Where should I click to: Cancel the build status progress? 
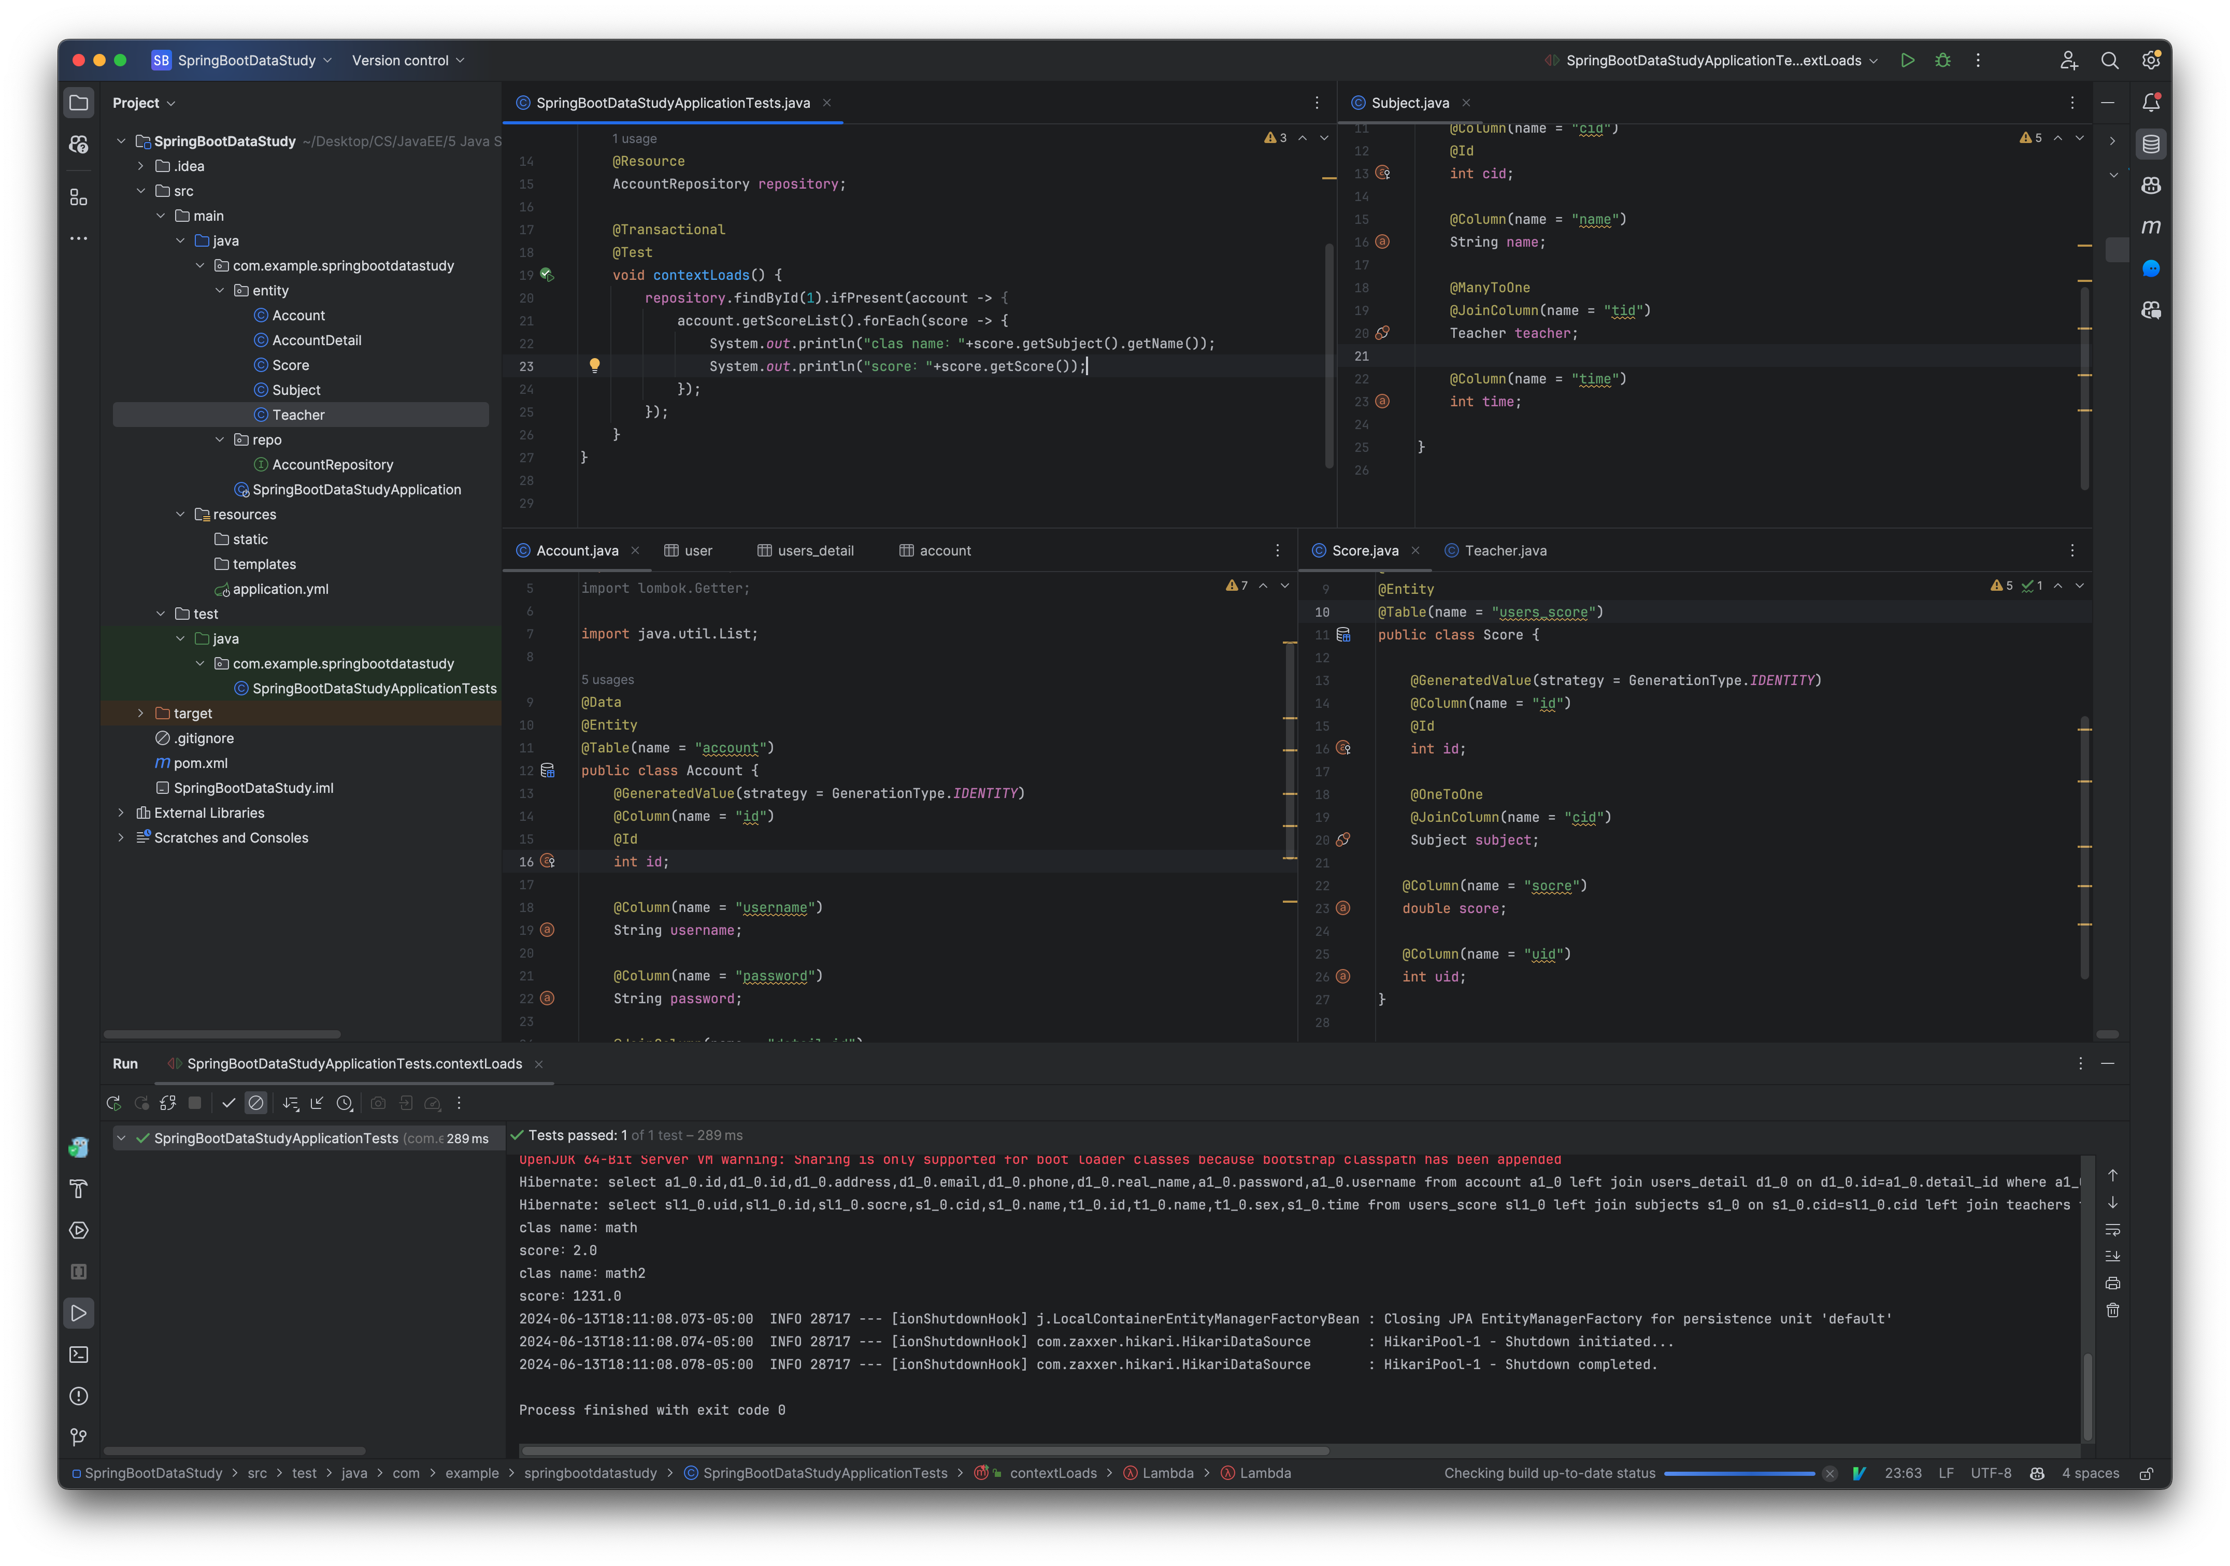pos(1830,1474)
